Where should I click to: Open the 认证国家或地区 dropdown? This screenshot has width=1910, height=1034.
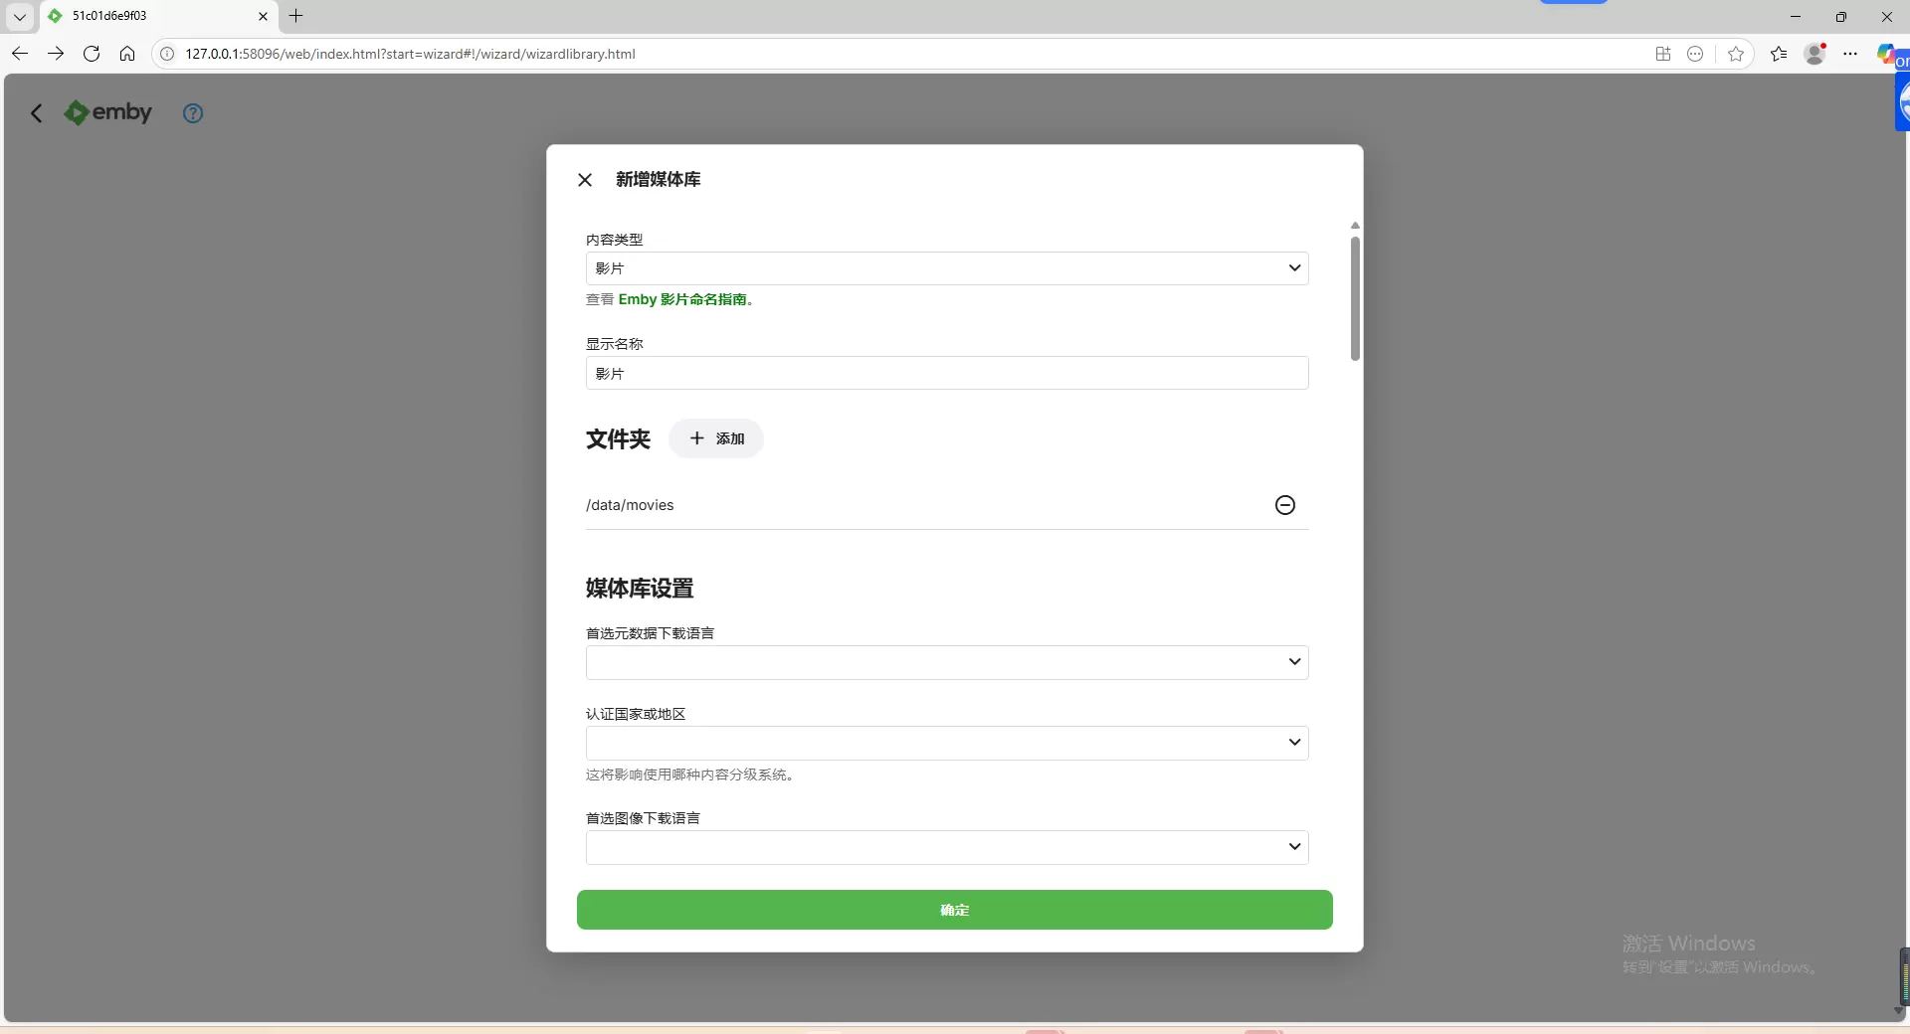946,743
